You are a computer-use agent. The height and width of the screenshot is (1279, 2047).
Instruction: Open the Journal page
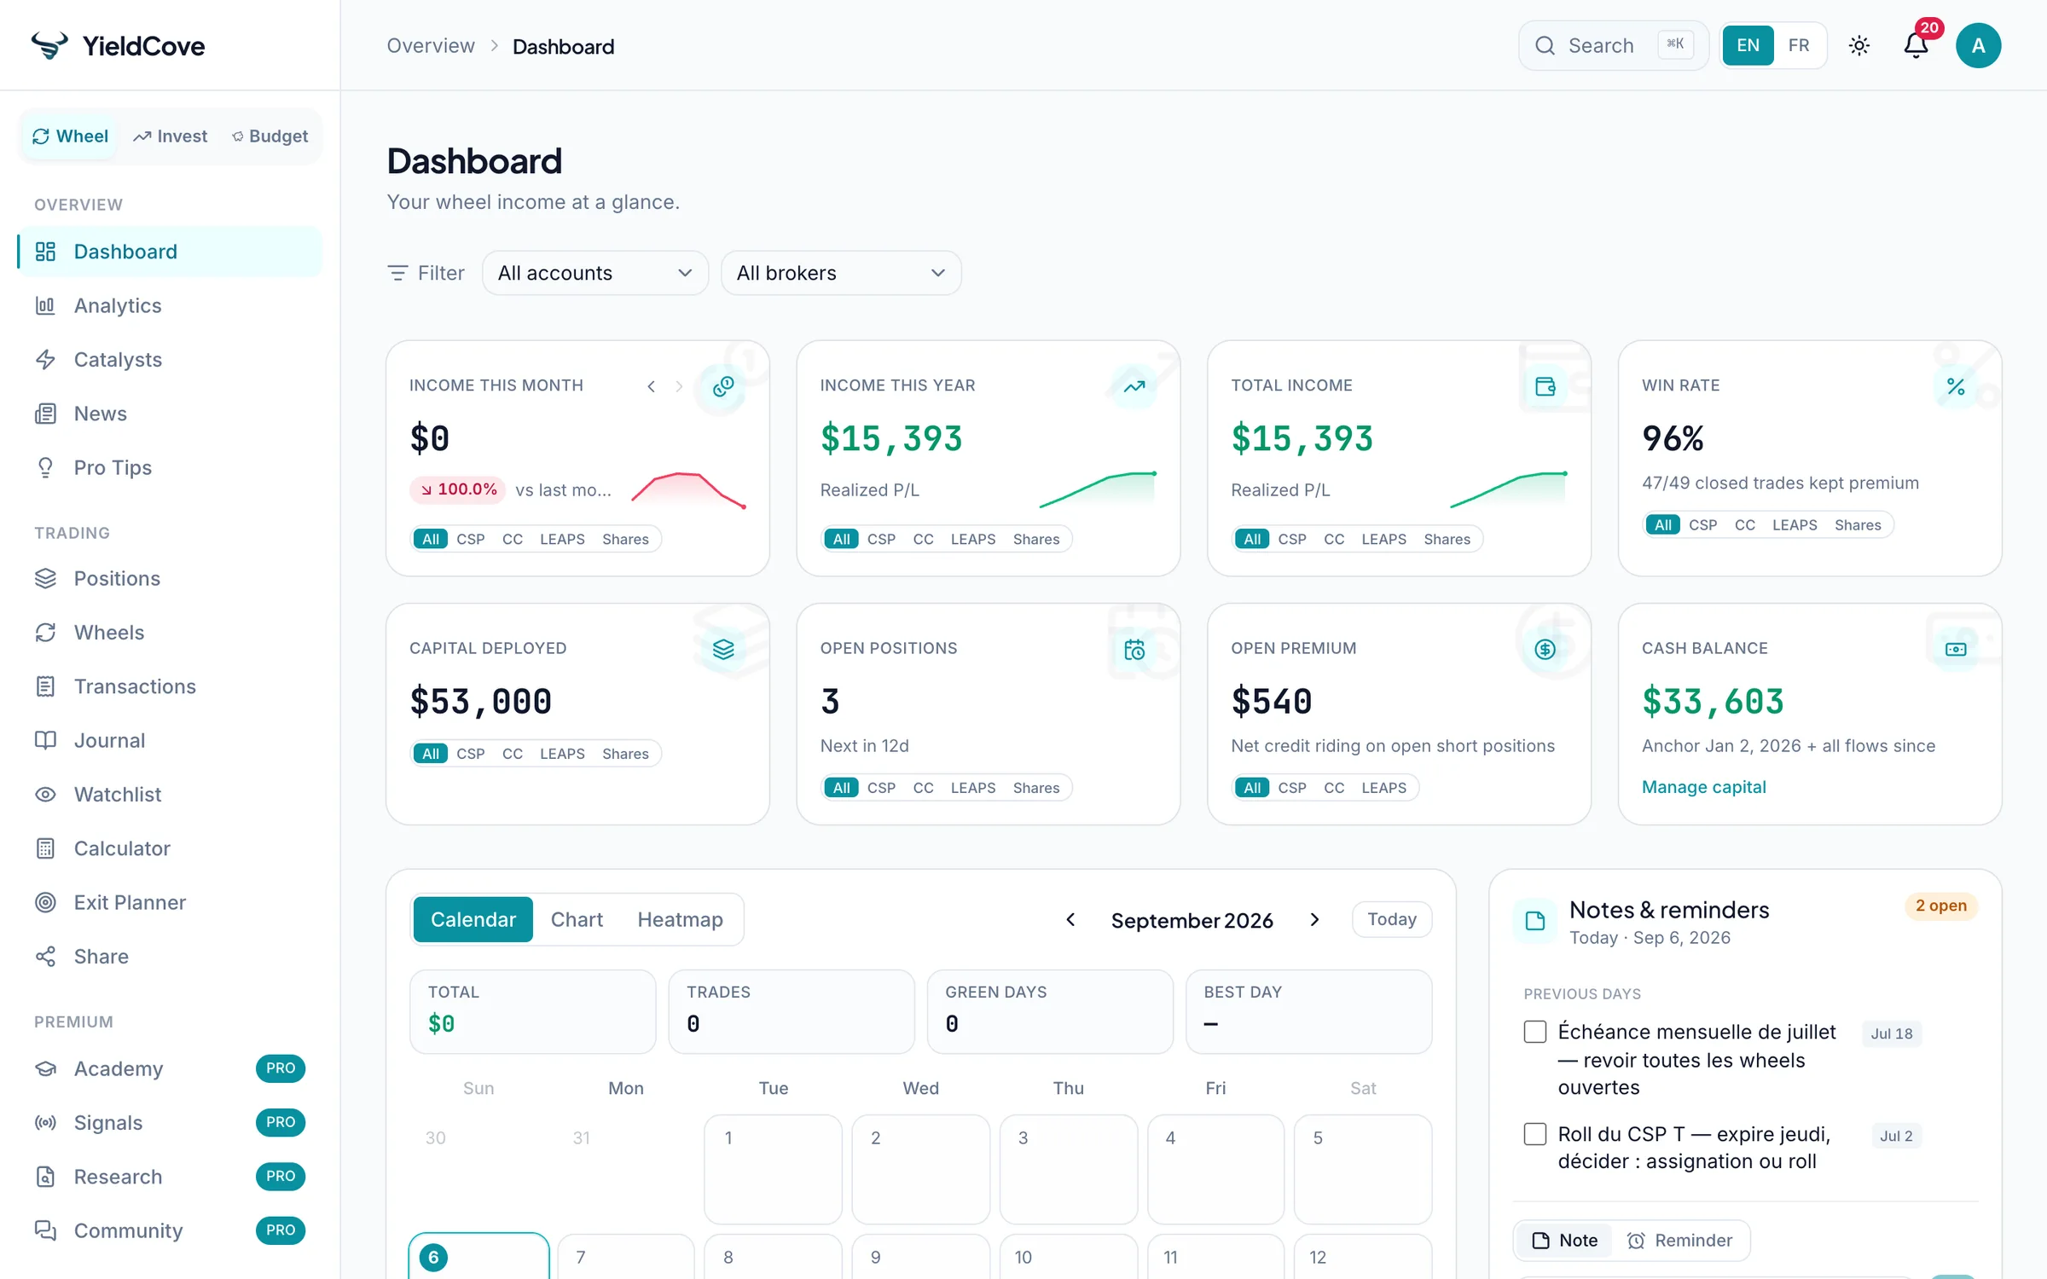pos(169,740)
